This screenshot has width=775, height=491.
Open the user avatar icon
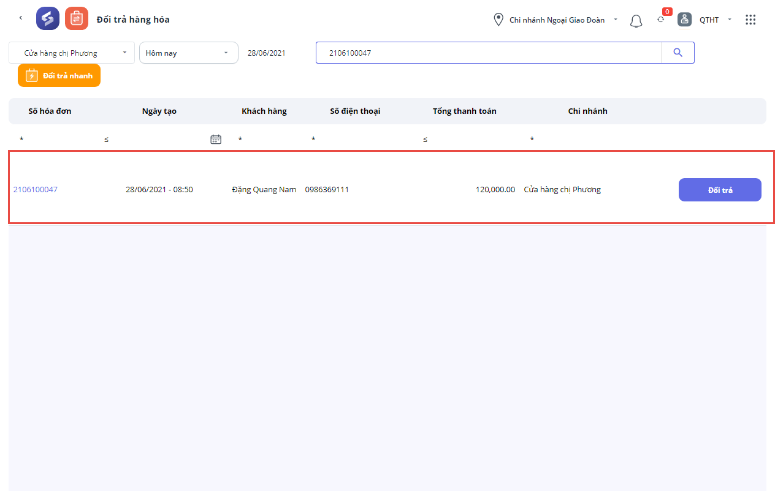click(684, 20)
